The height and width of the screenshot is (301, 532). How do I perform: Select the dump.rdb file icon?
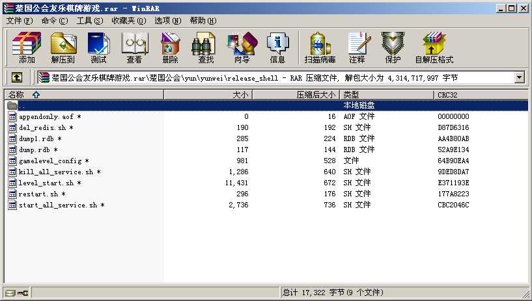[x=12, y=150]
